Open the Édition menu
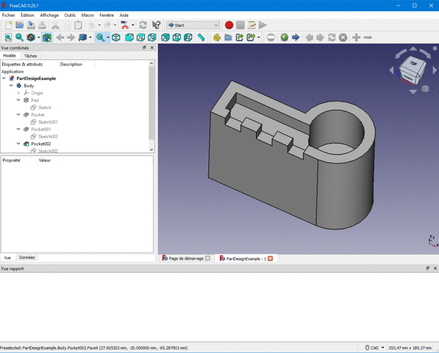Image resolution: width=439 pixels, height=353 pixels. [27, 15]
